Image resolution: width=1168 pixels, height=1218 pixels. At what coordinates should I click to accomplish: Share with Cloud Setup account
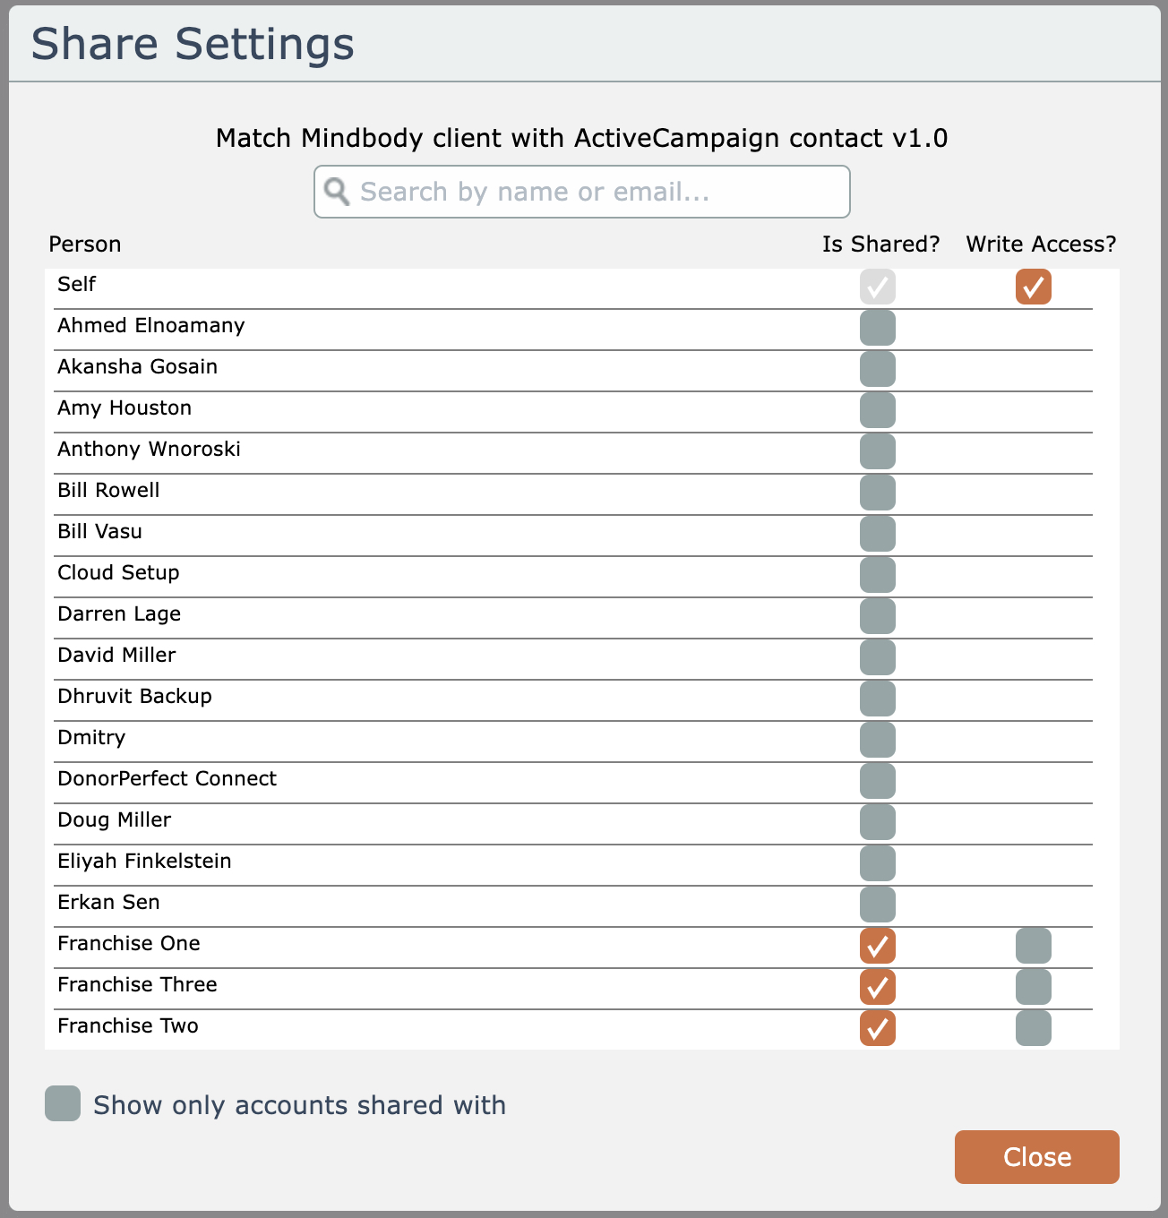[x=877, y=575]
